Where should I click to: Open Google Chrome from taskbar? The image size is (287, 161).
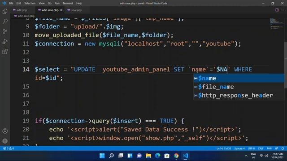176,156
